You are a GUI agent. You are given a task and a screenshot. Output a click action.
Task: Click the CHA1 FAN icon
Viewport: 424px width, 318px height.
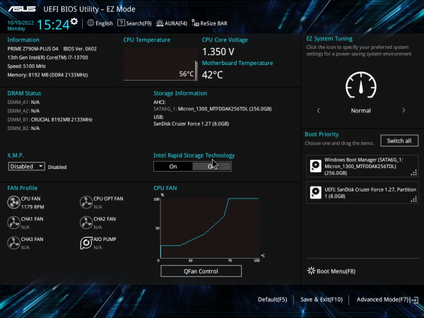point(15,223)
